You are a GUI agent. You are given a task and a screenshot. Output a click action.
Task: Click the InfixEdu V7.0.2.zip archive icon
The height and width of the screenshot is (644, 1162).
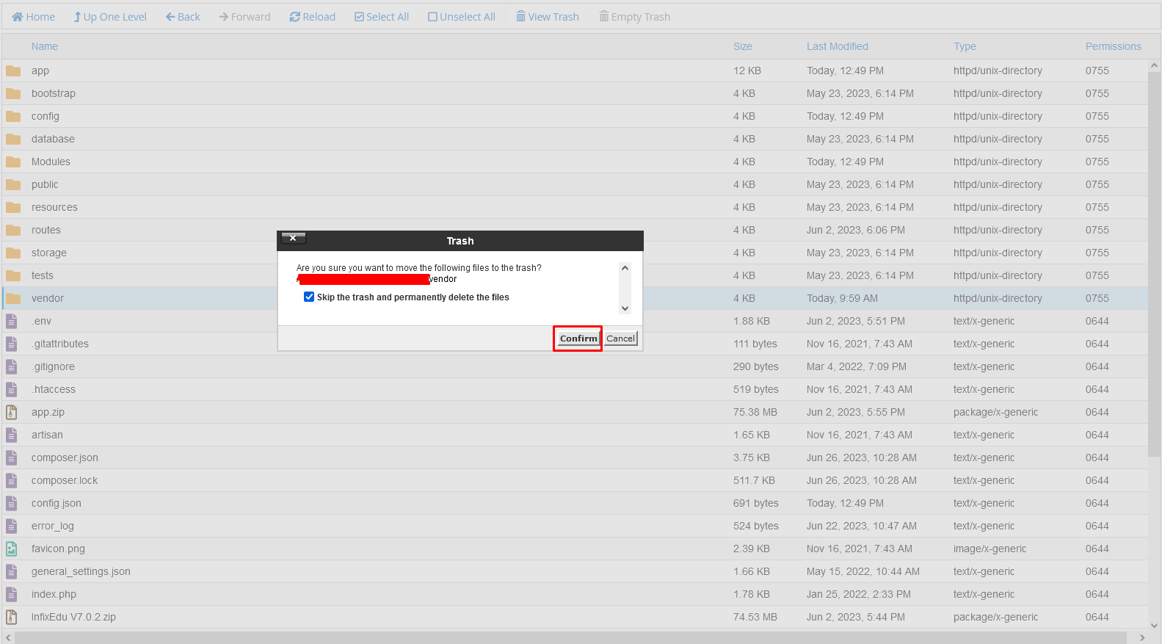point(12,617)
